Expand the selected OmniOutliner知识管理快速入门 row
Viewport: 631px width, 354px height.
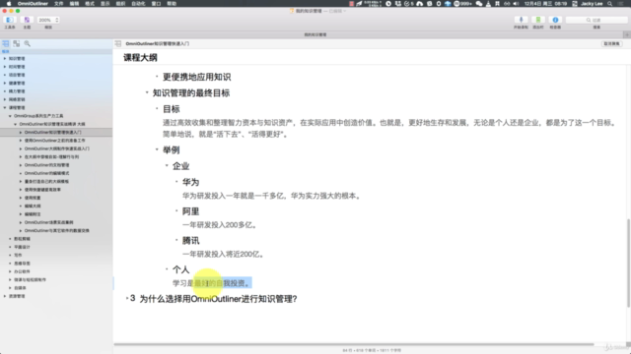pos(21,133)
